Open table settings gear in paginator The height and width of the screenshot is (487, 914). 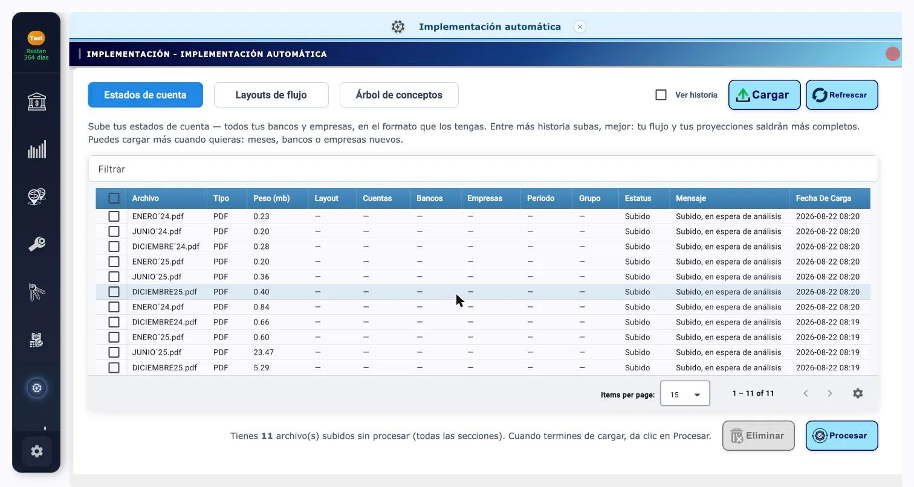pos(858,393)
